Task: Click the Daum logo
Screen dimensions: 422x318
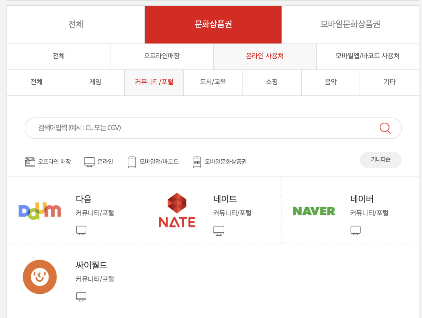Action: coord(40,210)
